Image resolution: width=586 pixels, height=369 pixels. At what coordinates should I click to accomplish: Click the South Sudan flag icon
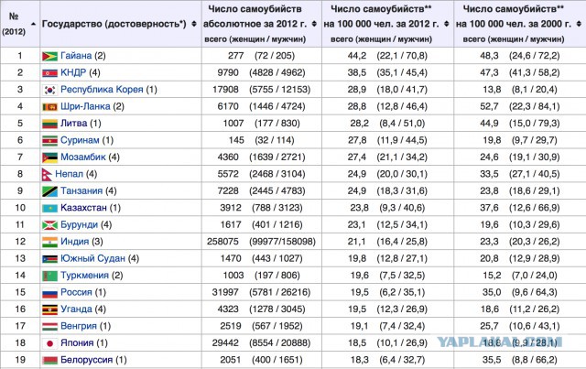49,259
